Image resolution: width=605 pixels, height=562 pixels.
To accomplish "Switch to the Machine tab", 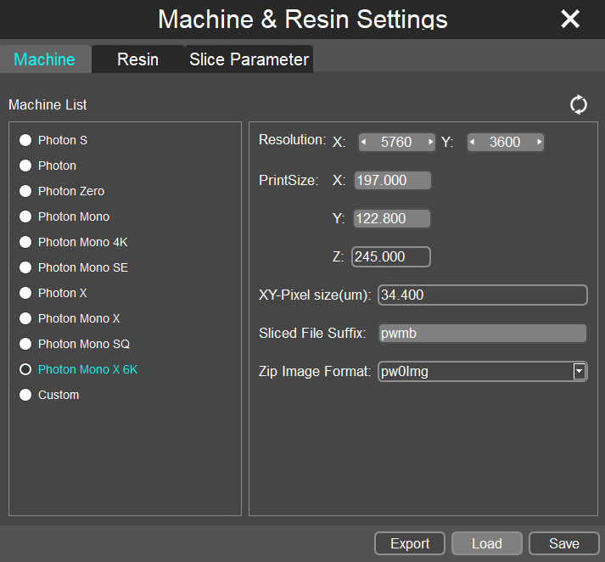I will pyautogui.click(x=45, y=59).
